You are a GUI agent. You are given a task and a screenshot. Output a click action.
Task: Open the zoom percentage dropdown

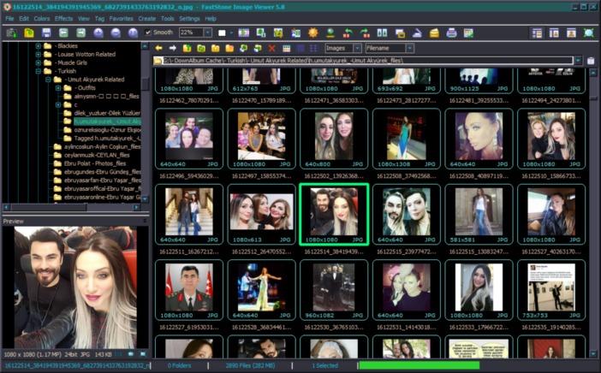[x=205, y=33]
